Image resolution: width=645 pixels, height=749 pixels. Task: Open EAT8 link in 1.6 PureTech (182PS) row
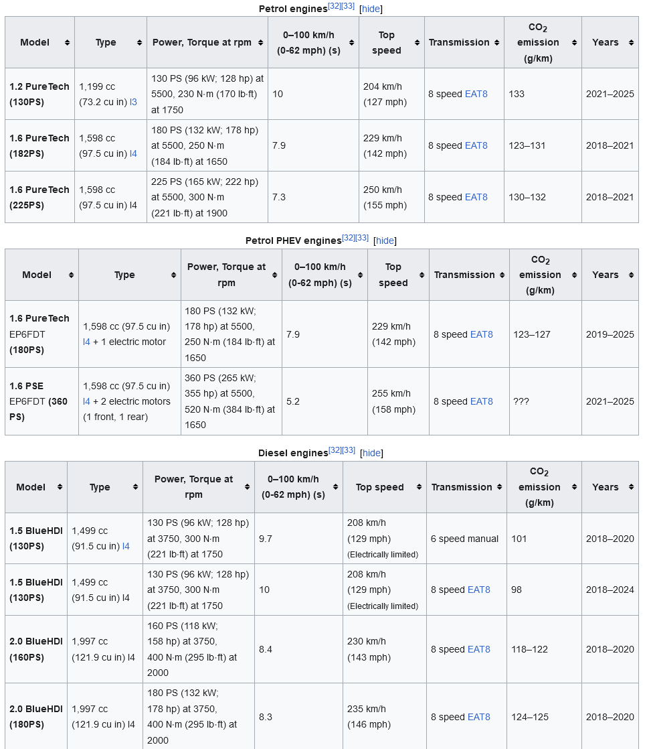pos(476,145)
